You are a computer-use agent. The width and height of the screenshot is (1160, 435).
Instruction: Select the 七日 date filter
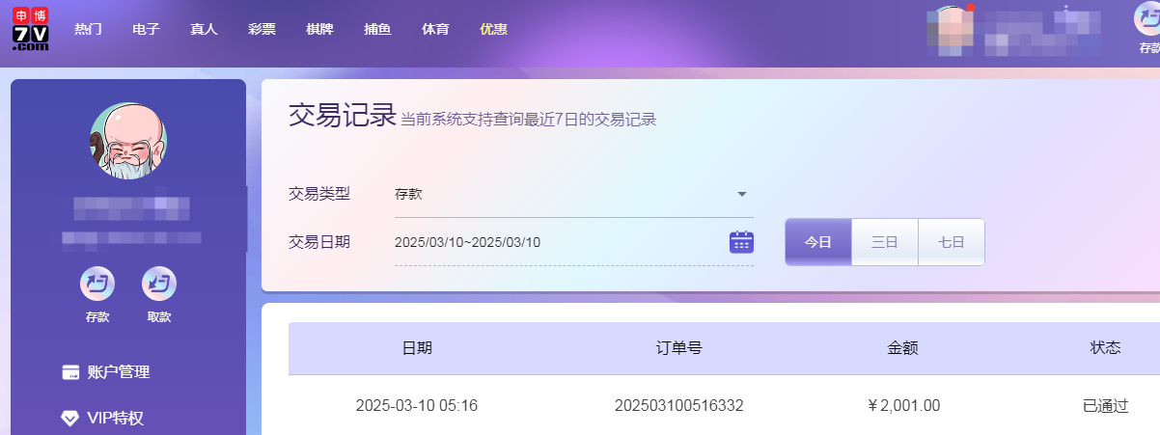(x=952, y=242)
